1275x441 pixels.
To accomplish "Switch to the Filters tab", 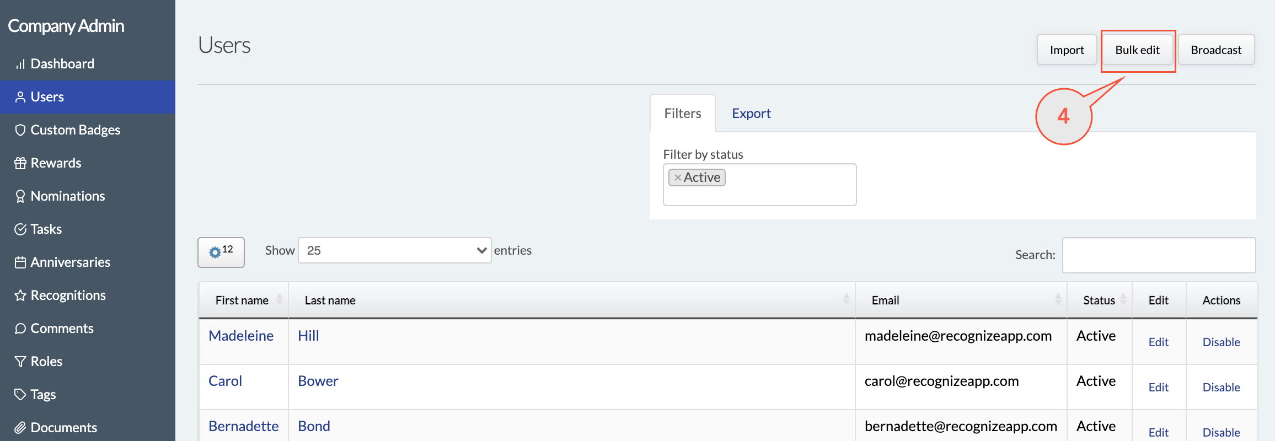I will pos(683,114).
